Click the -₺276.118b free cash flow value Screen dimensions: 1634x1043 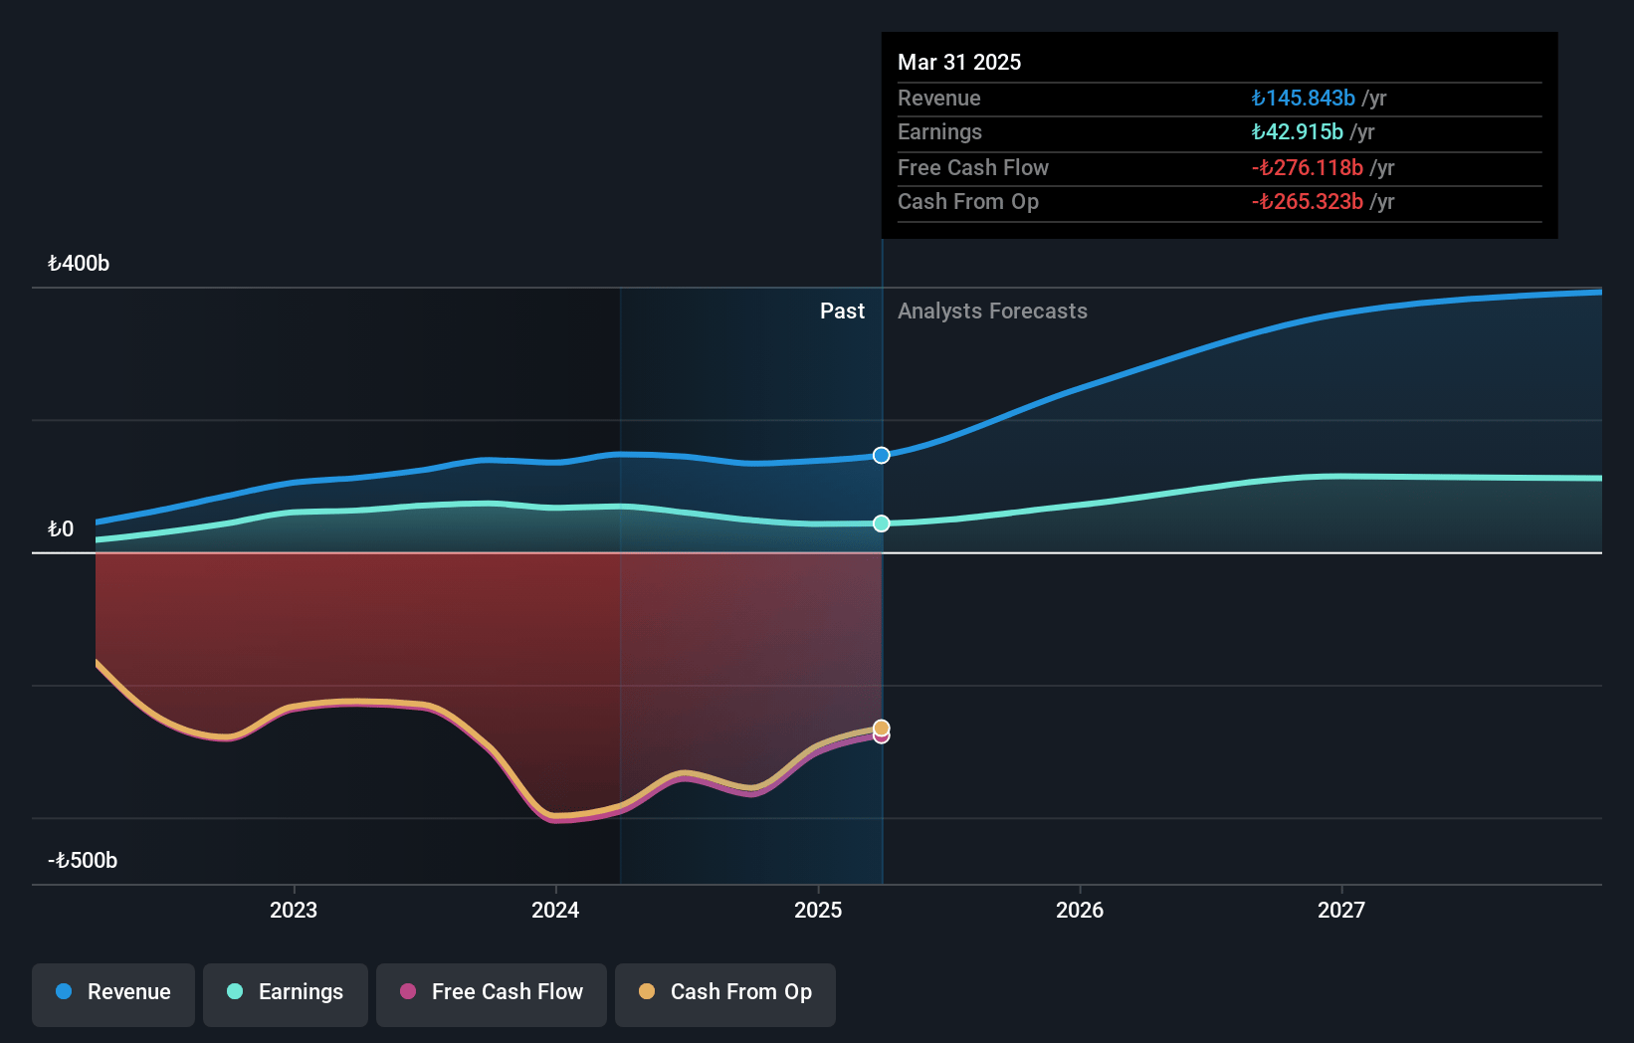1307,168
